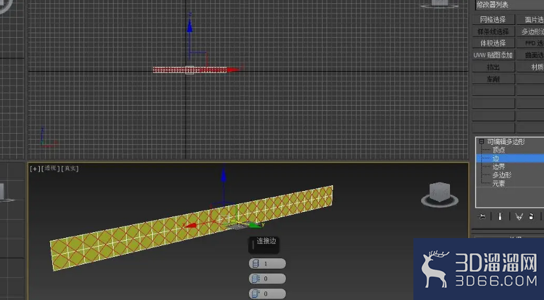Click Make Unique icon in stack tools
Screen dimensions: 544x300
pos(519,217)
